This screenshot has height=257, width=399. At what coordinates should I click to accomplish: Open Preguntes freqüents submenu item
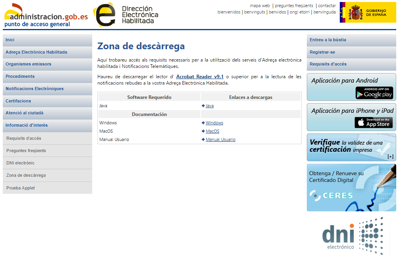47,151
